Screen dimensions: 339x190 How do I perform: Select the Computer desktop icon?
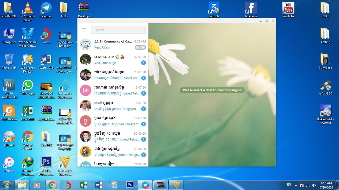tap(9, 36)
